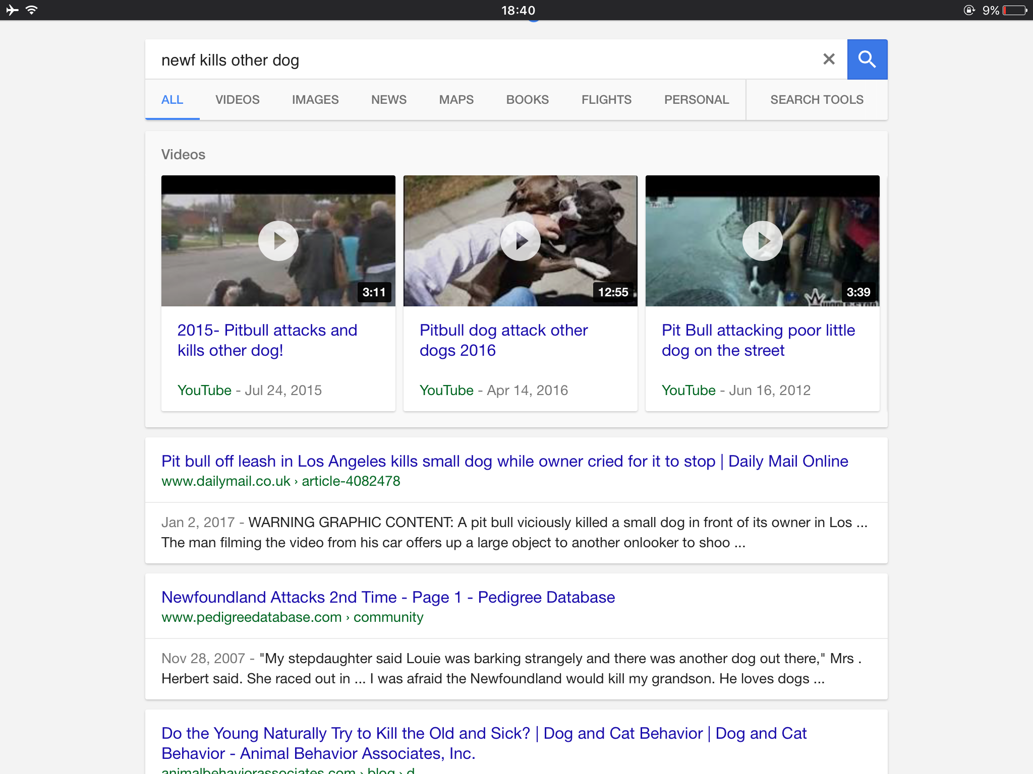Switch to the IMAGES tab
The width and height of the screenshot is (1033, 774).
[x=315, y=100]
